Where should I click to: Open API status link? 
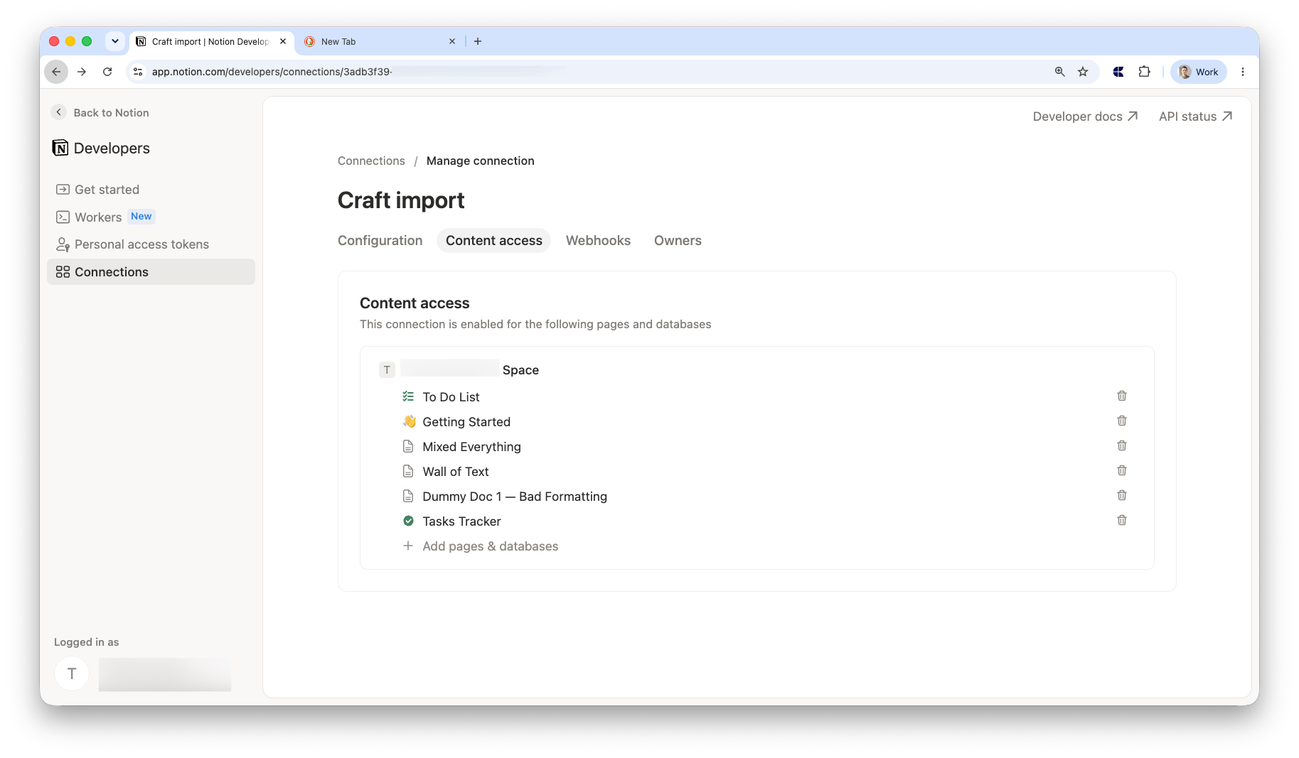tap(1195, 117)
